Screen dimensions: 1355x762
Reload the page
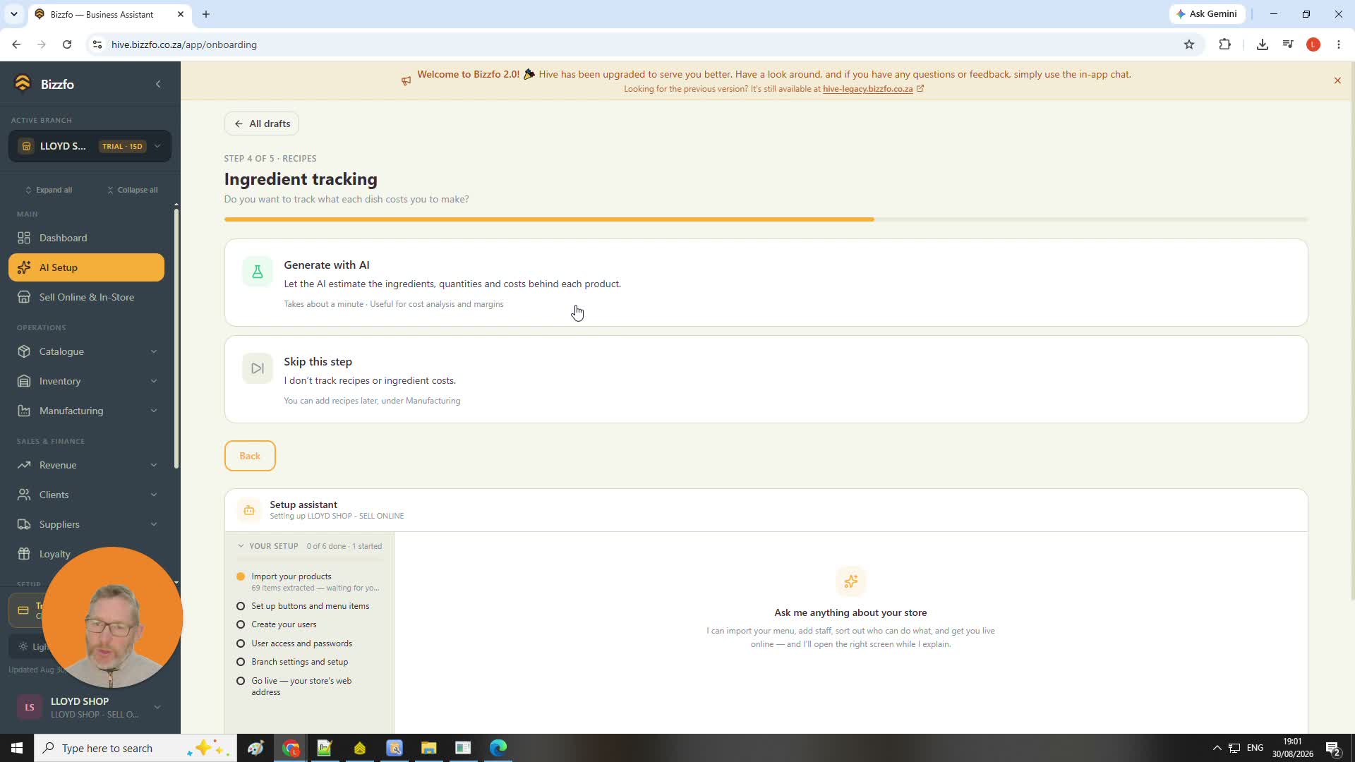[x=67, y=44]
